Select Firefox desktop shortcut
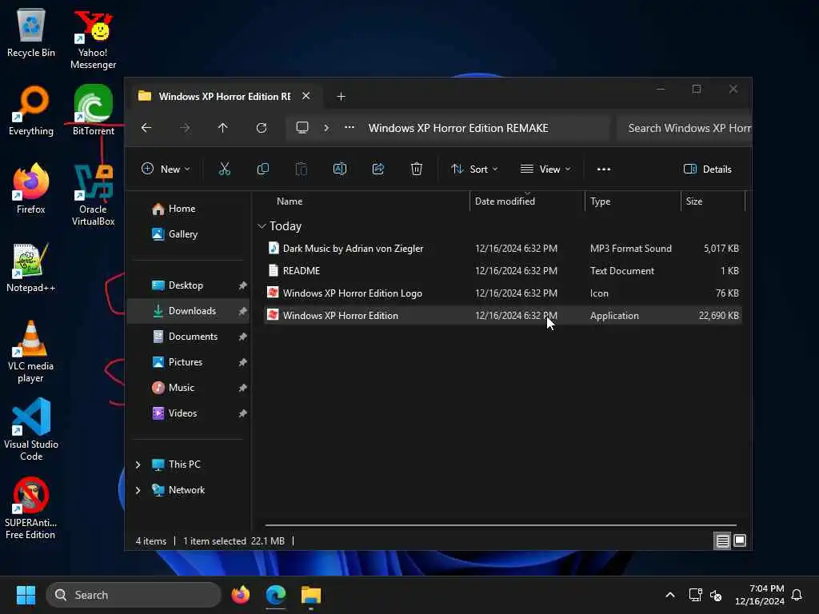819x614 pixels. [x=31, y=189]
